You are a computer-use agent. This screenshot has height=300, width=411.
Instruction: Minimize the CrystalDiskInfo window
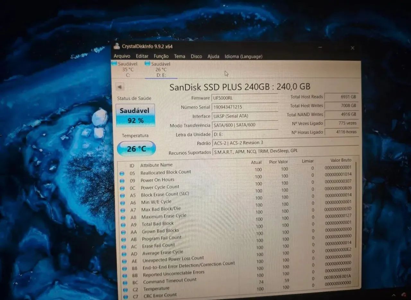320,47
